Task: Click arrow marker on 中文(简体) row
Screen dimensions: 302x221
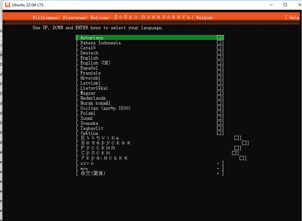Action: point(218,173)
